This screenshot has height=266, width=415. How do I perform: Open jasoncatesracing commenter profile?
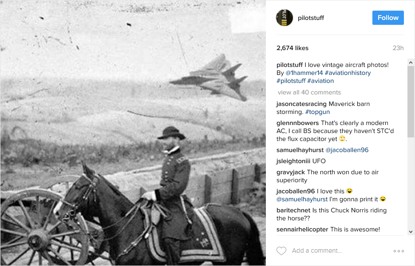[301, 104]
